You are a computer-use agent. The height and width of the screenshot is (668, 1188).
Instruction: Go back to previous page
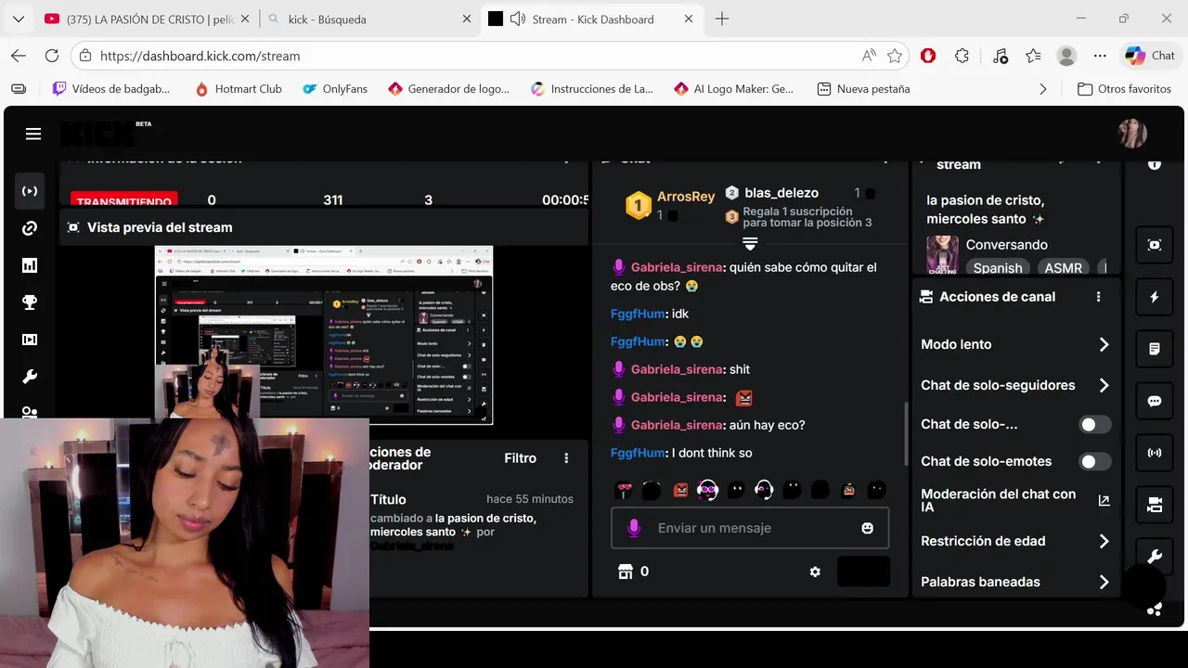click(19, 56)
